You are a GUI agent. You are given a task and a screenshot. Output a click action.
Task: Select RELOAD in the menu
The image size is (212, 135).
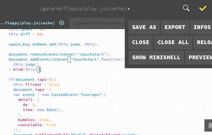[203, 42]
